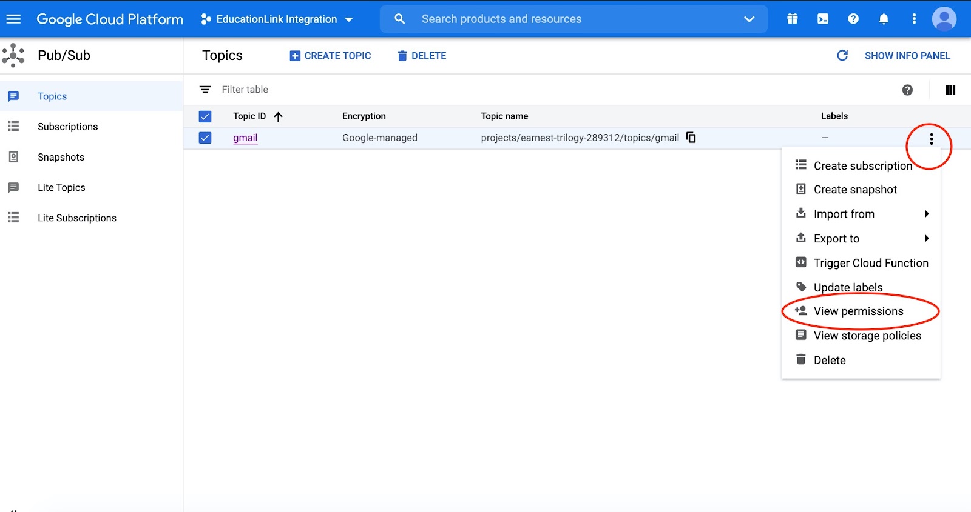Screen dimensions: 971x512
Task: Open the main navigation hamburger menu
Action: pyautogui.click(x=13, y=19)
